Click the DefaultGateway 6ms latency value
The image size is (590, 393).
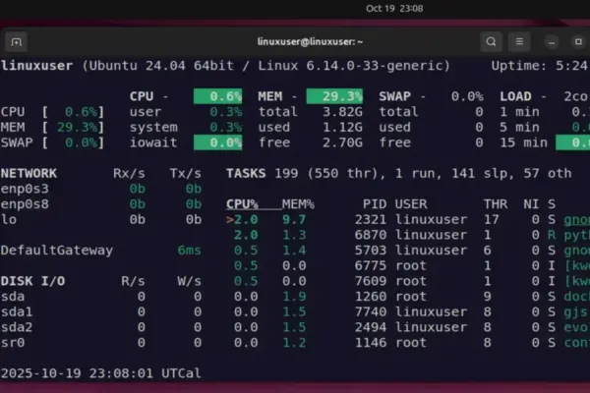189,251
